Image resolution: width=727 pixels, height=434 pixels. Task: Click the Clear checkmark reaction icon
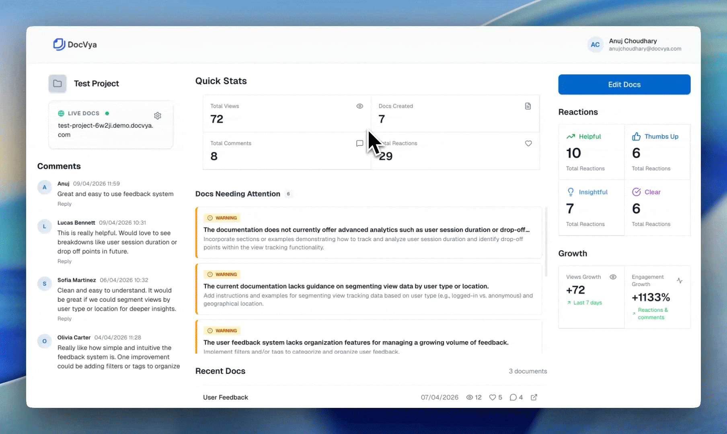[637, 192]
